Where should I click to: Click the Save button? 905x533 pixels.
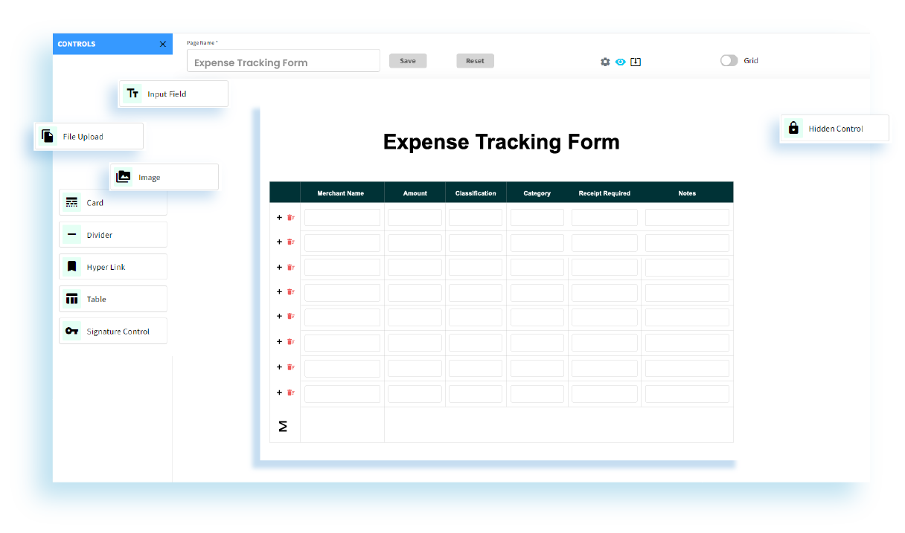(x=408, y=61)
